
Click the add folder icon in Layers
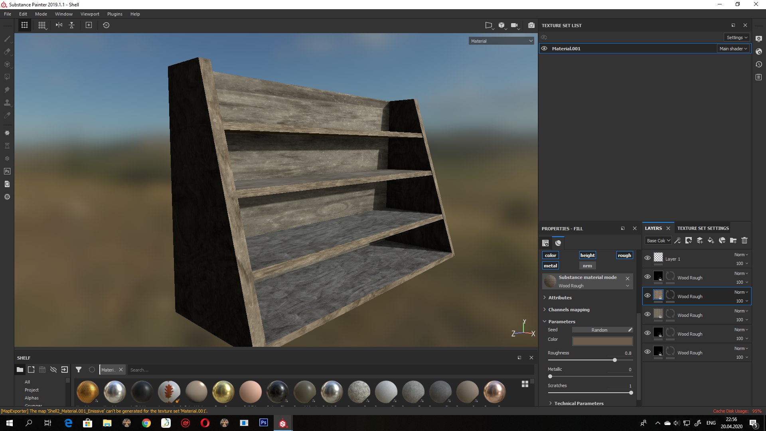pos(733,240)
